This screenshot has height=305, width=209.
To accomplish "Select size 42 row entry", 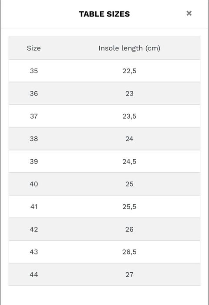I will pos(34,229).
